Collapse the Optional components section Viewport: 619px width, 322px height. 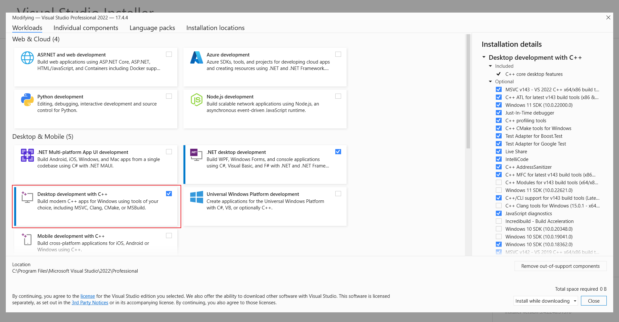491,81
